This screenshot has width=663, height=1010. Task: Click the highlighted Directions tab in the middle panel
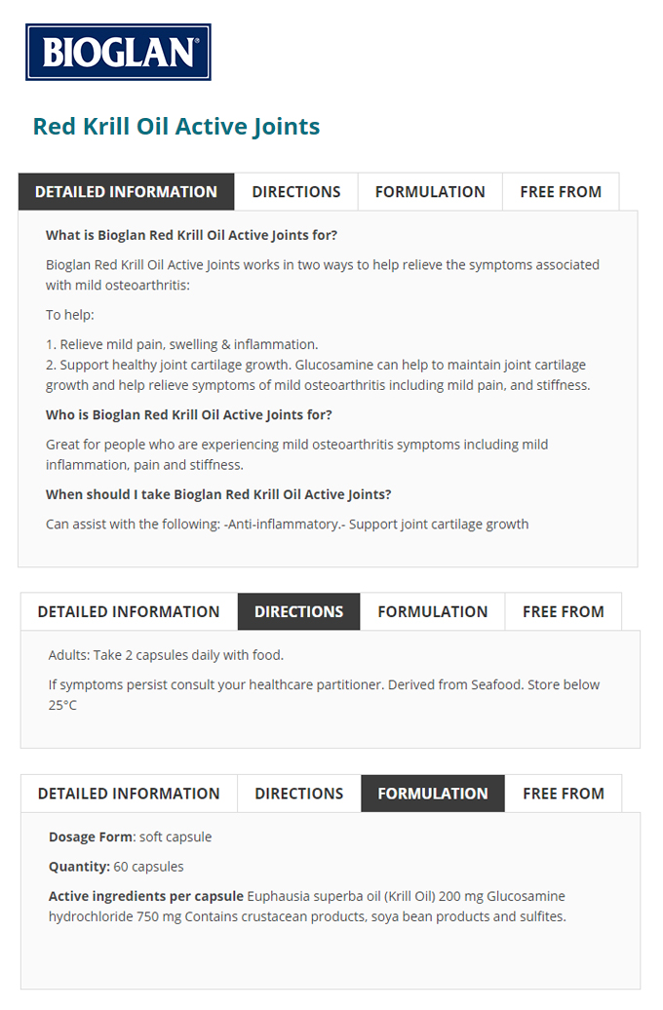298,612
